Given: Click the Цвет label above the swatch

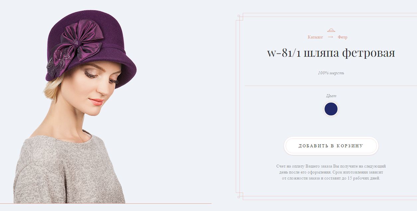Looking at the screenshot, I should [331, 96].
